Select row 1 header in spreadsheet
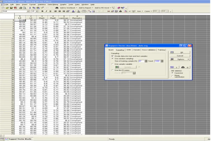211x141 pixels. pos(7,20)
